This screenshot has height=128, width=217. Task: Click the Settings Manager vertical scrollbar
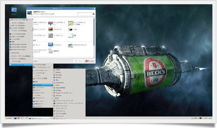coord(94,37)
